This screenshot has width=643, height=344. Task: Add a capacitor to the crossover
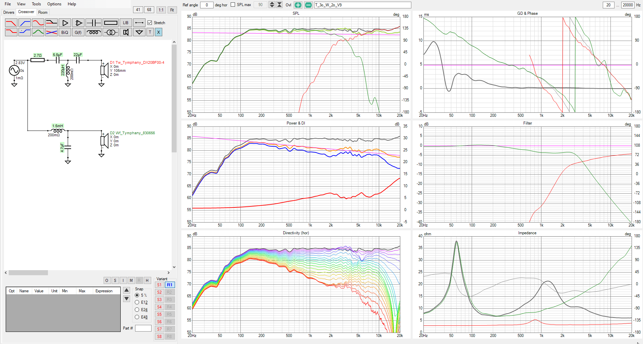[x=94, y=23]
